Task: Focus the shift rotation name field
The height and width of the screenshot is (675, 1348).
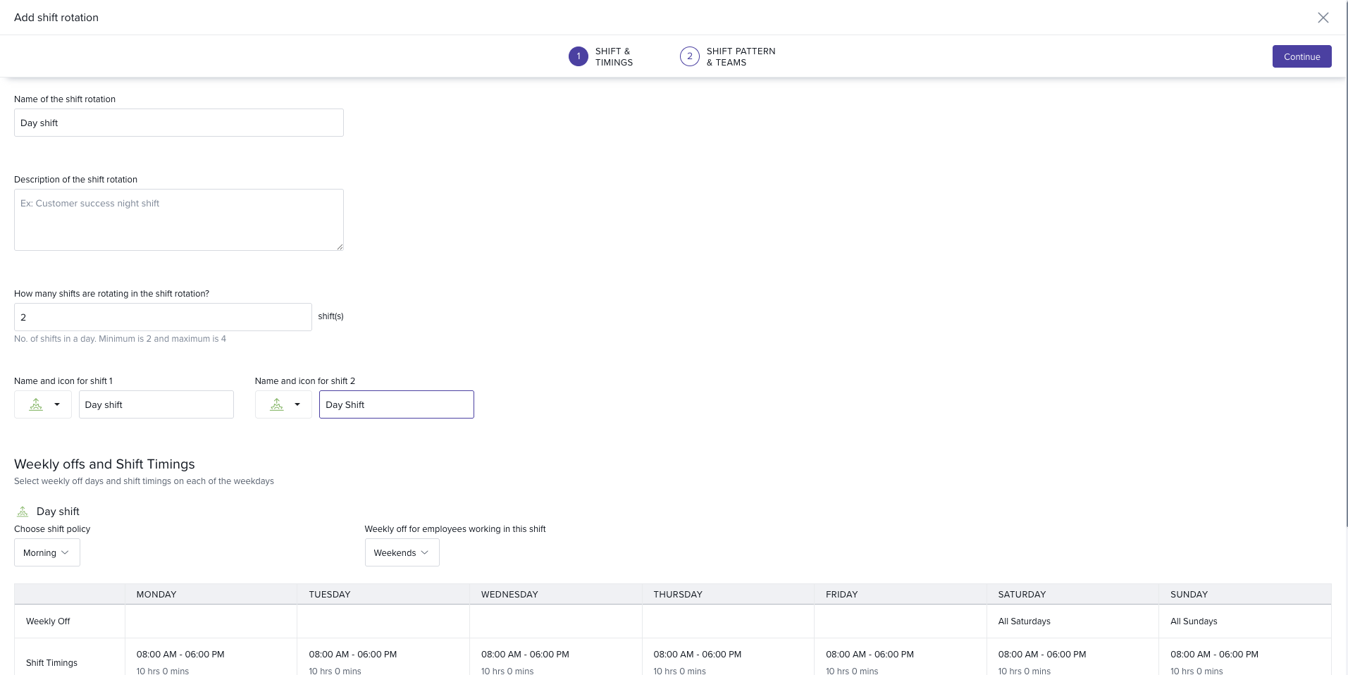Action: click(178, 123)
